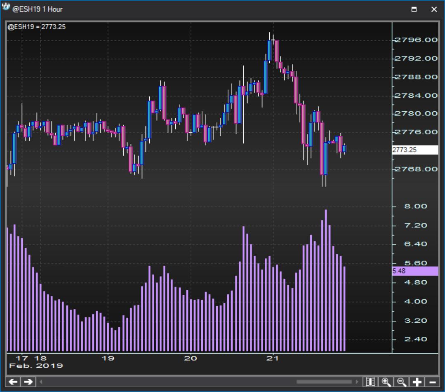
Task: Click the 2.40 indicator axis label
Action: click(x=415, y=339)
